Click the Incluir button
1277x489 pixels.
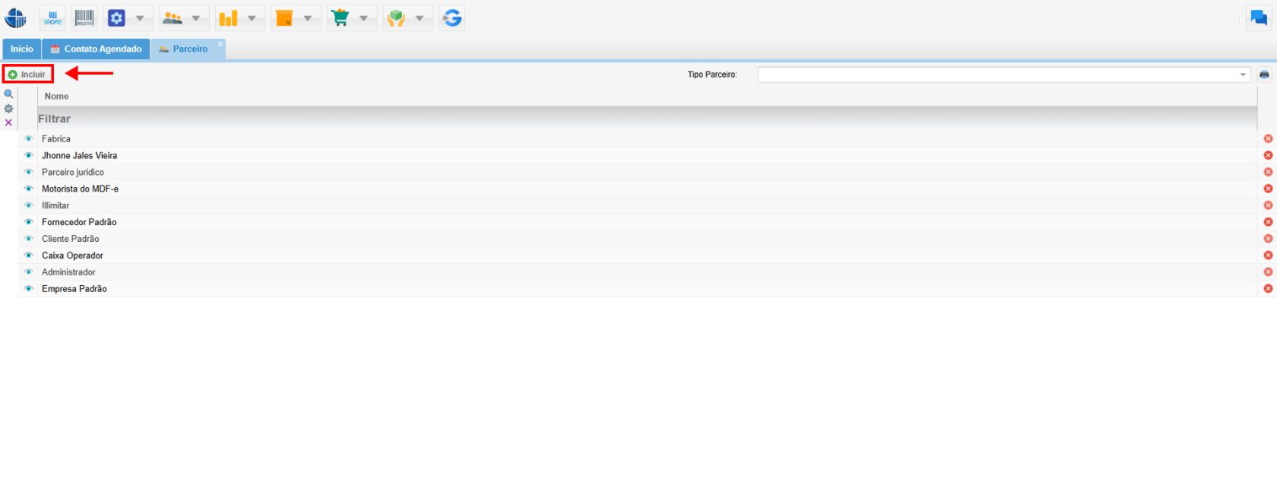pyautogui.click(x=28, y=75)
